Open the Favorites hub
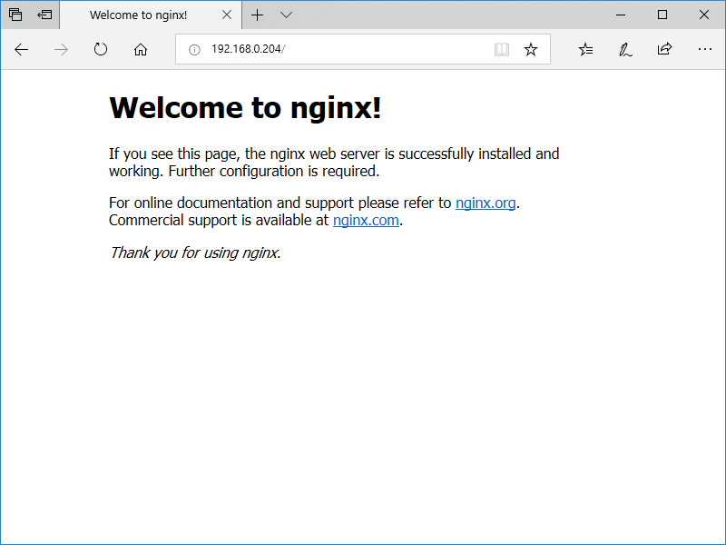 (585, 49)
